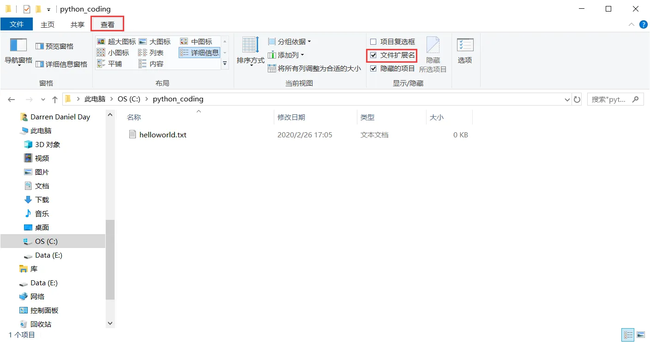
Task: Switch to details view icon in status bar
Action: 628,335
